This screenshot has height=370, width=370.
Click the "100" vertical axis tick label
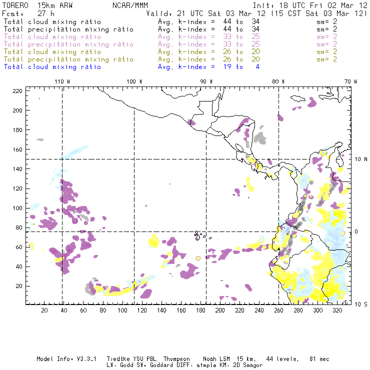point(17,208)
